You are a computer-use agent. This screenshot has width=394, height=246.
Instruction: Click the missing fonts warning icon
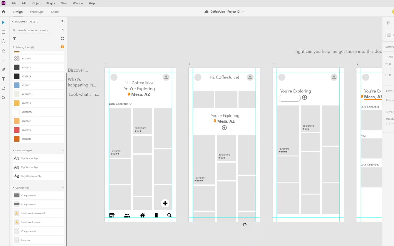point(62,47)
